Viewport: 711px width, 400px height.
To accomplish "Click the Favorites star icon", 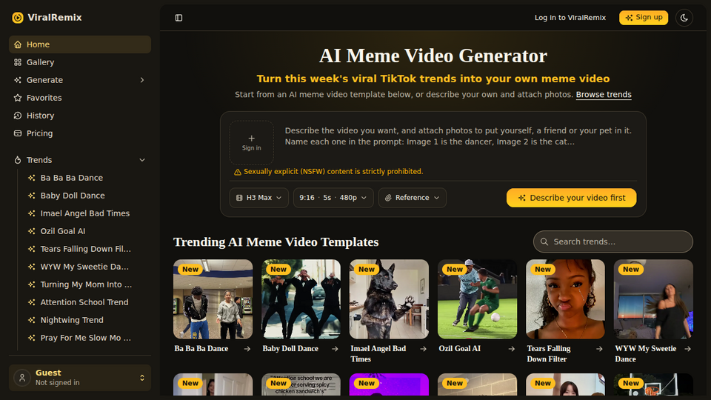I will [x=18, y=98].
